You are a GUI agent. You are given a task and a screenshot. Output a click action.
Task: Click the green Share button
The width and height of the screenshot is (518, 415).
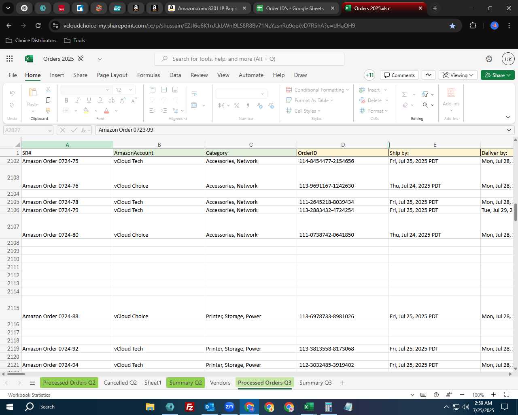[x=497, y=75]
